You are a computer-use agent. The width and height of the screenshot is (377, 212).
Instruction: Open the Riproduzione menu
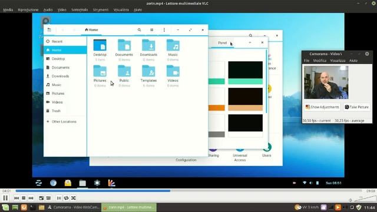[28, 10]
